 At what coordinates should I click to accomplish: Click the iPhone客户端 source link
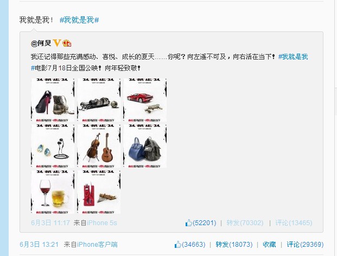[x=97, y=245]
